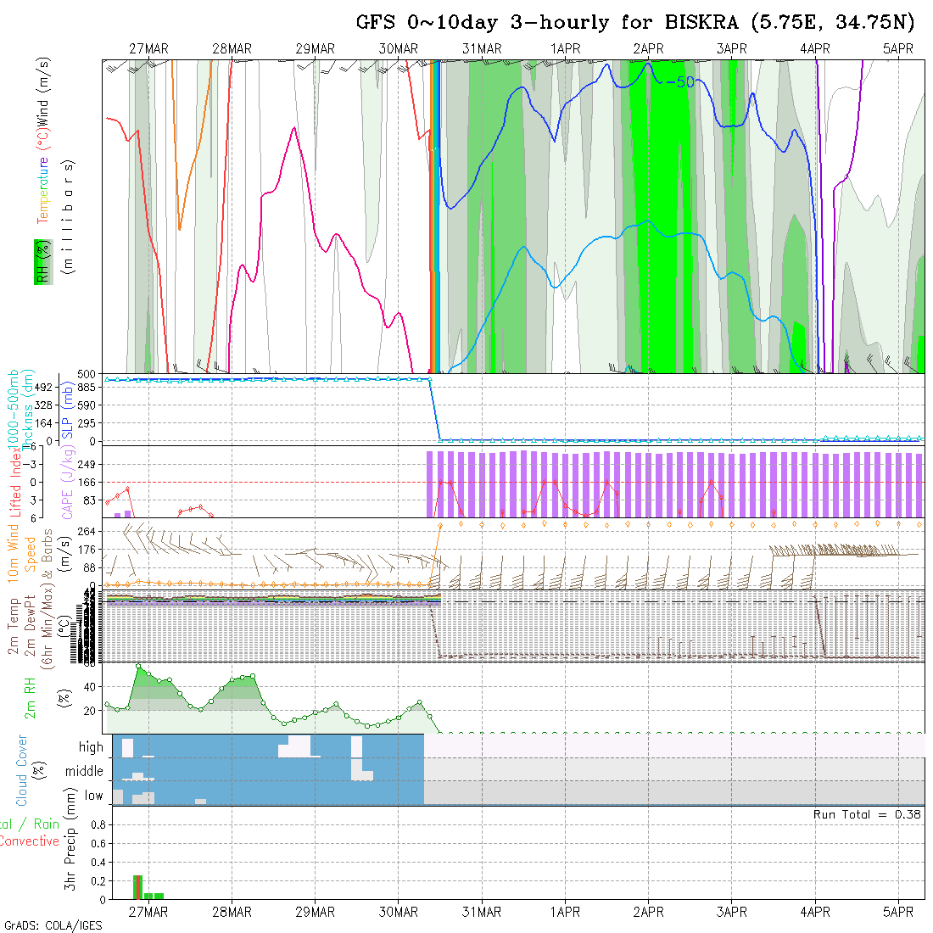
Task: Select 31MAR on the bottom date axis
Action: click(482, 912)
